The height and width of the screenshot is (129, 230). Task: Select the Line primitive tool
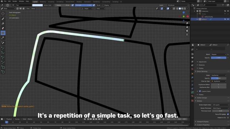tap(3, 48)
